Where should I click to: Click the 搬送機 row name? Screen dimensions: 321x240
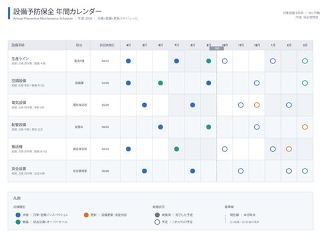[x=17, y=147]
